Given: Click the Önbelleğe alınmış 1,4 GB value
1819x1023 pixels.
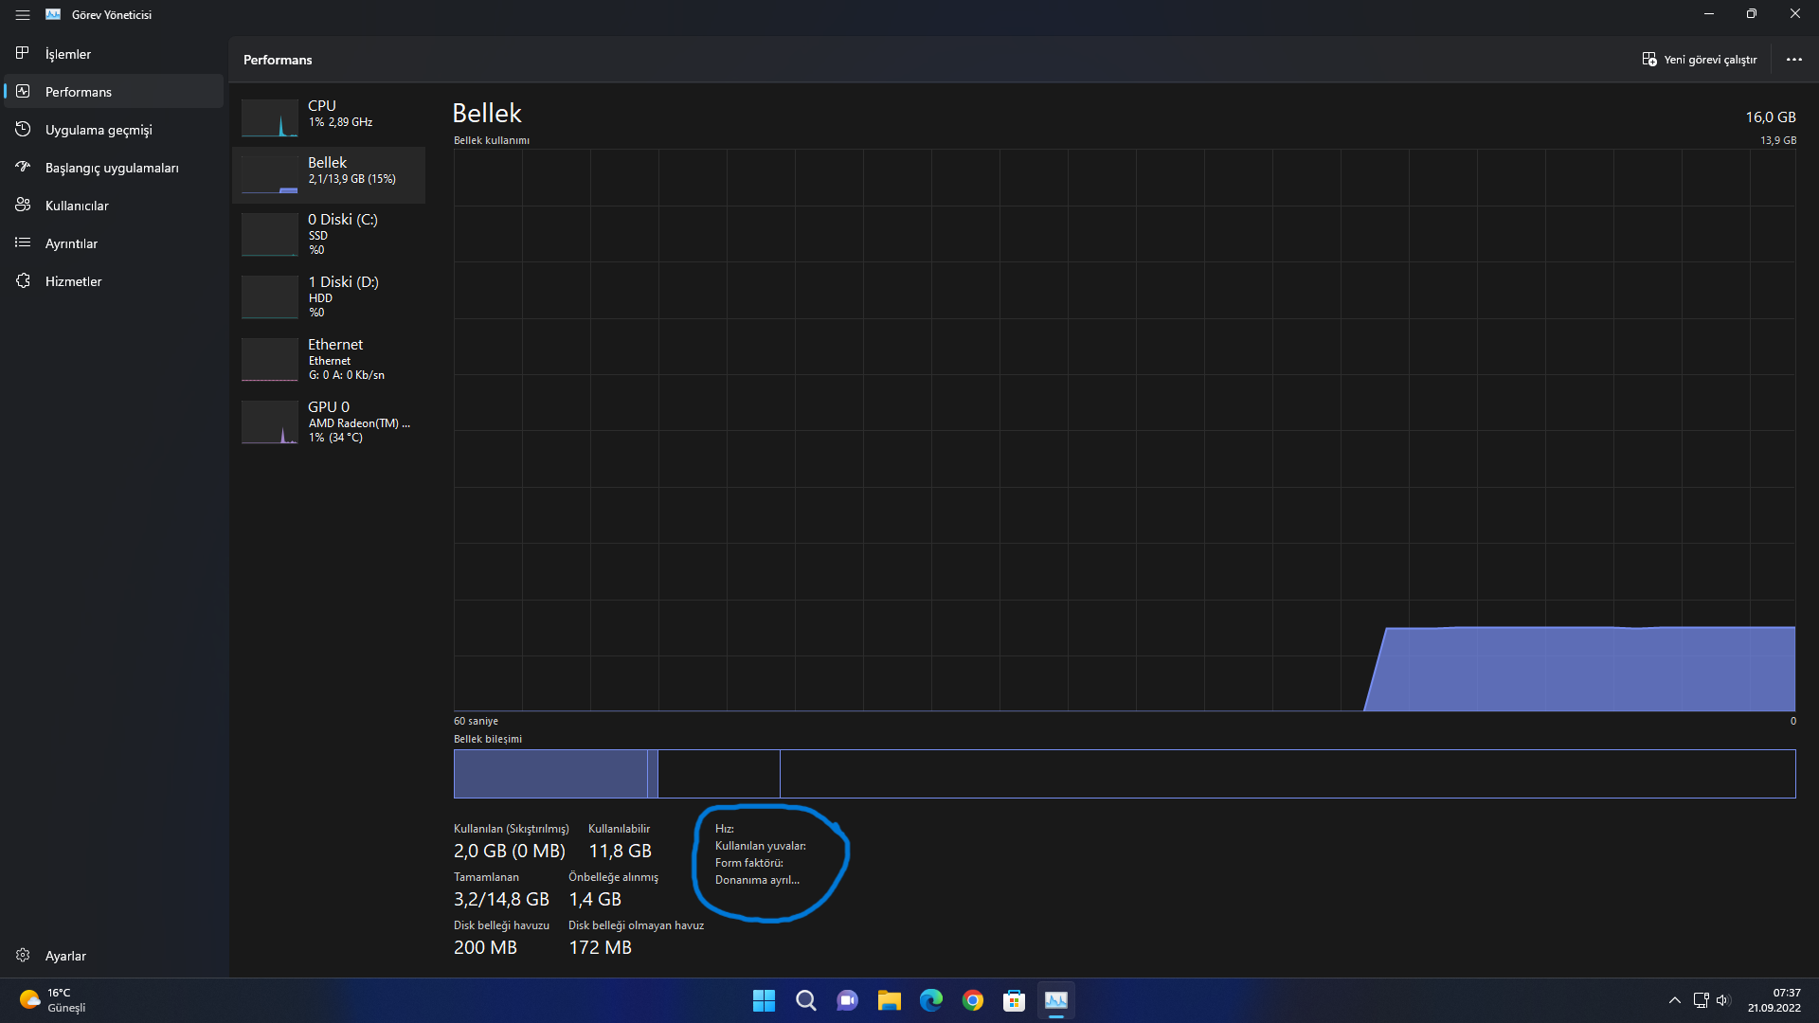Looking at the screenshot, I should 595,899.
